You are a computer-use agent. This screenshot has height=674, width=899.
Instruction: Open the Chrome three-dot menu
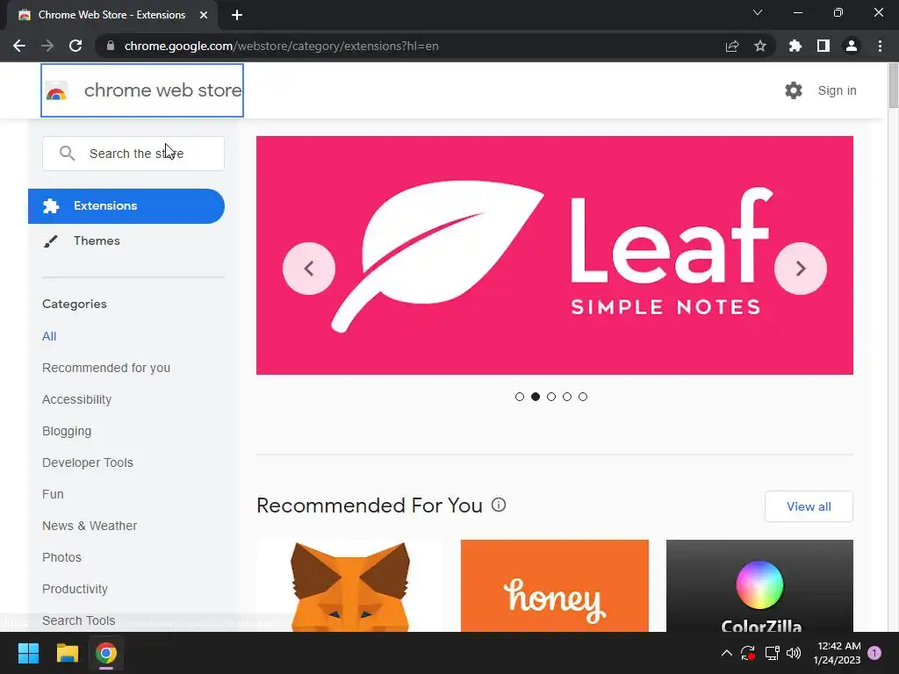click(880, 46)
